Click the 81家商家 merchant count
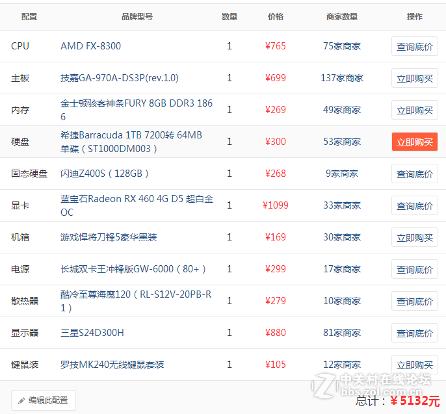The width and height of the screenshot is (446, 414). pyautogui.click(x=342, y=333)
